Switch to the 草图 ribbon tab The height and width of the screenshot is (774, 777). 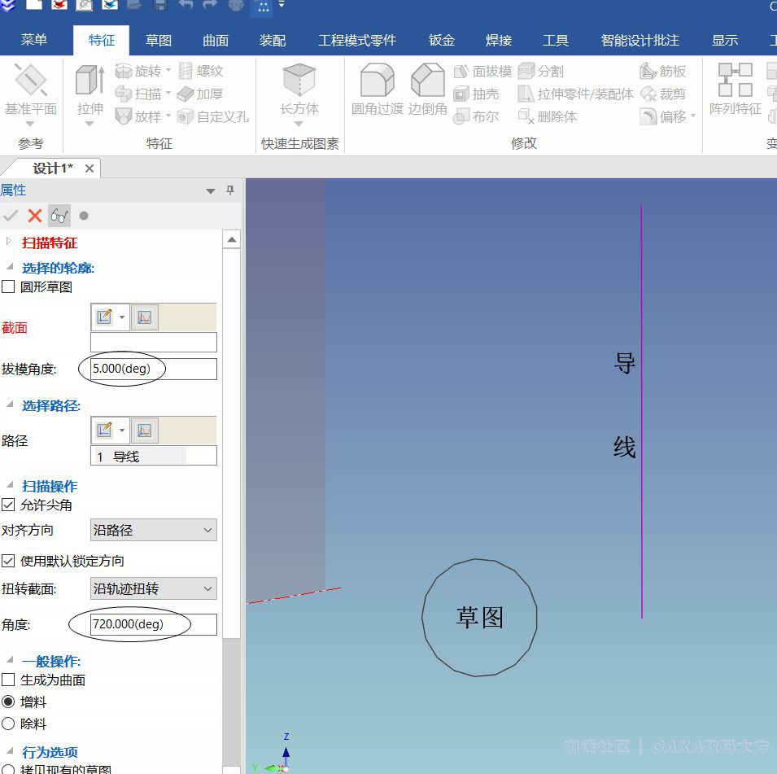[159, 40]
